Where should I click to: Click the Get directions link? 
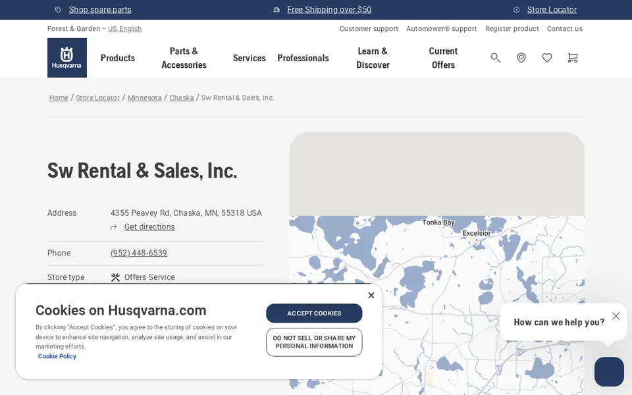click(149, 227)
